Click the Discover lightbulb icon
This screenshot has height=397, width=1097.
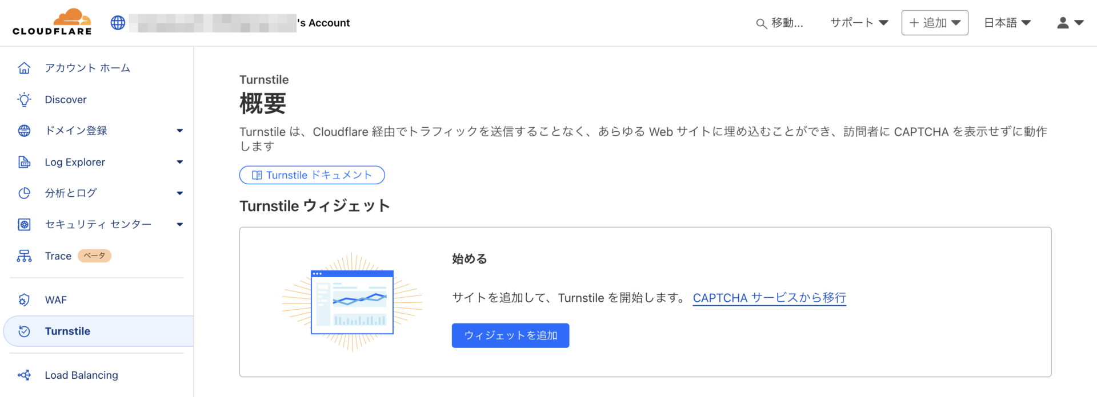pos(24,100)
